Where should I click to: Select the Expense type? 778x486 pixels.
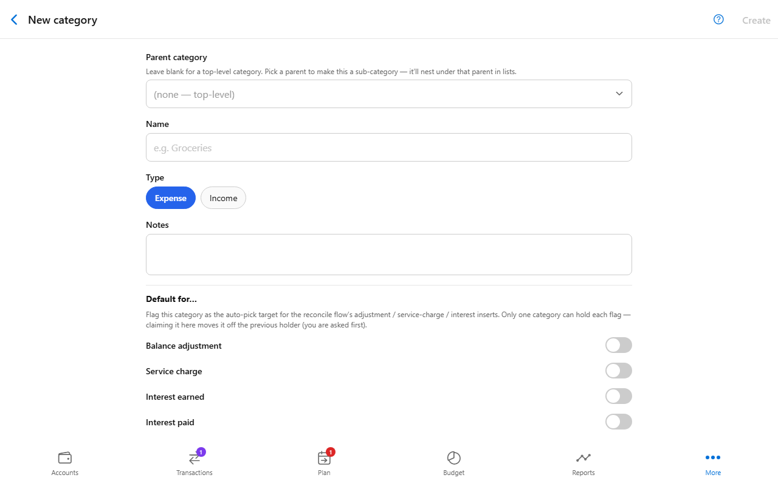(x=171, y=198)
